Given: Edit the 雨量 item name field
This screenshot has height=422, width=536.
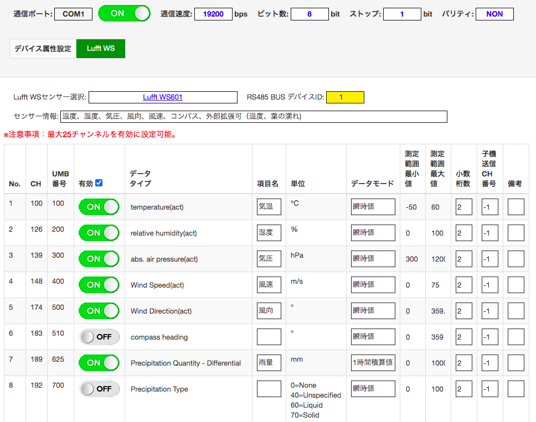Looking at the screenshot, I should click(269, 363).
